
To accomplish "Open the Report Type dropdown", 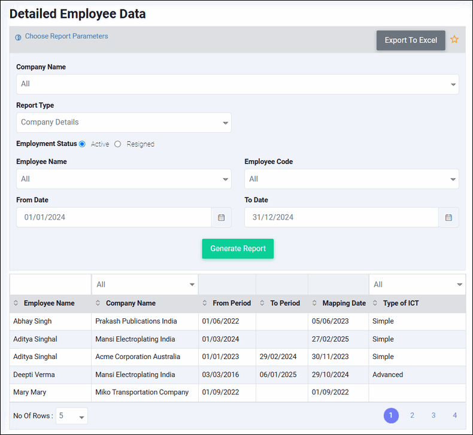I will coord(124,123).
